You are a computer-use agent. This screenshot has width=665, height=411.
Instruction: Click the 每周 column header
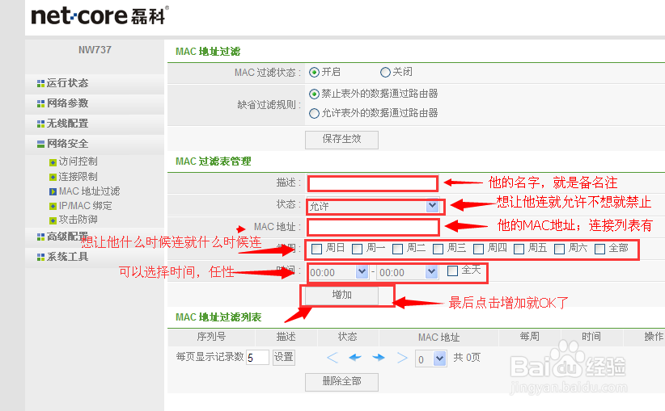click(530, 337)
